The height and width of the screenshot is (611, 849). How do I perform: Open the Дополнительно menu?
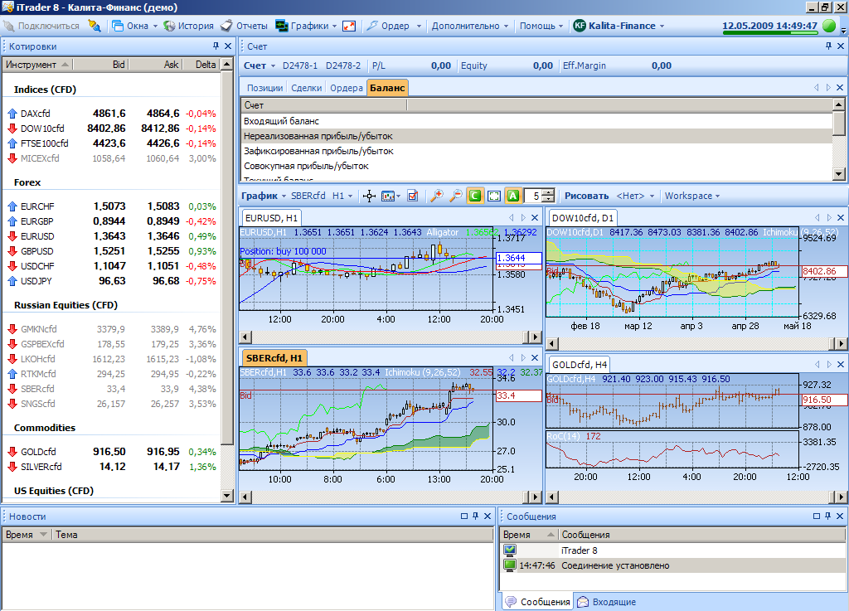(470, 26)
